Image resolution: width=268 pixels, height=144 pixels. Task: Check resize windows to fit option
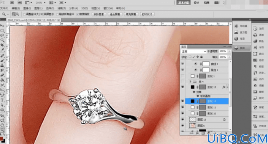click(24, 14)
